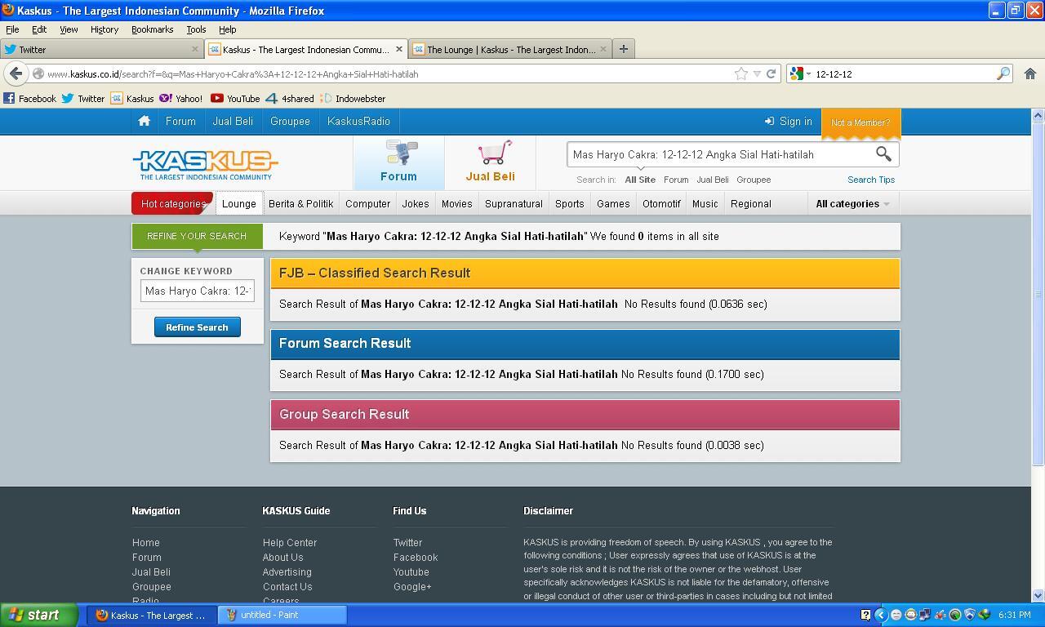
Task: Switch to untitled - Paint taskbar item
Action: point(282,615)
